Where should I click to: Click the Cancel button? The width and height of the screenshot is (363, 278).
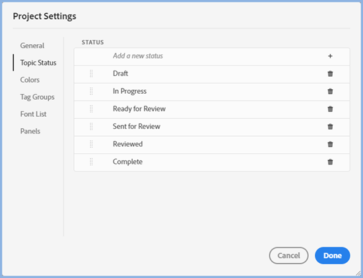tap(288, 256)
